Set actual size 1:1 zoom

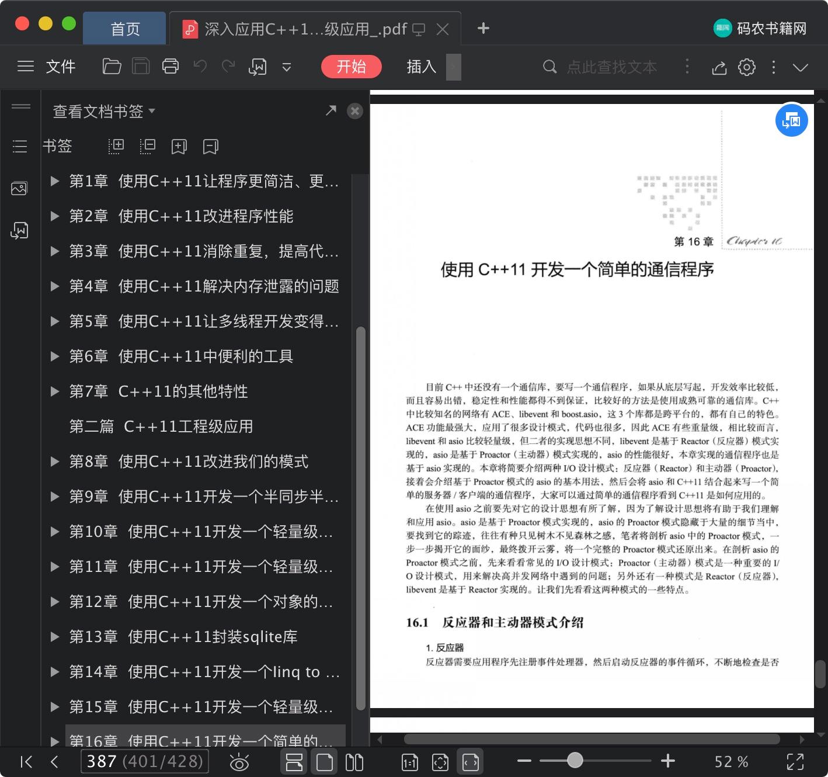[410, 762]
